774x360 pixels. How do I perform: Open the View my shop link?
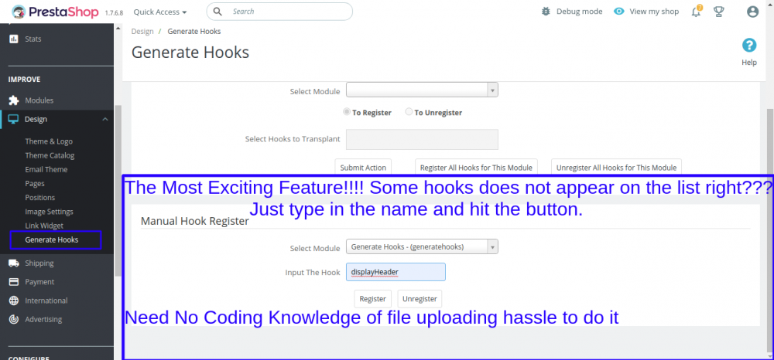[x=654, y=12]
